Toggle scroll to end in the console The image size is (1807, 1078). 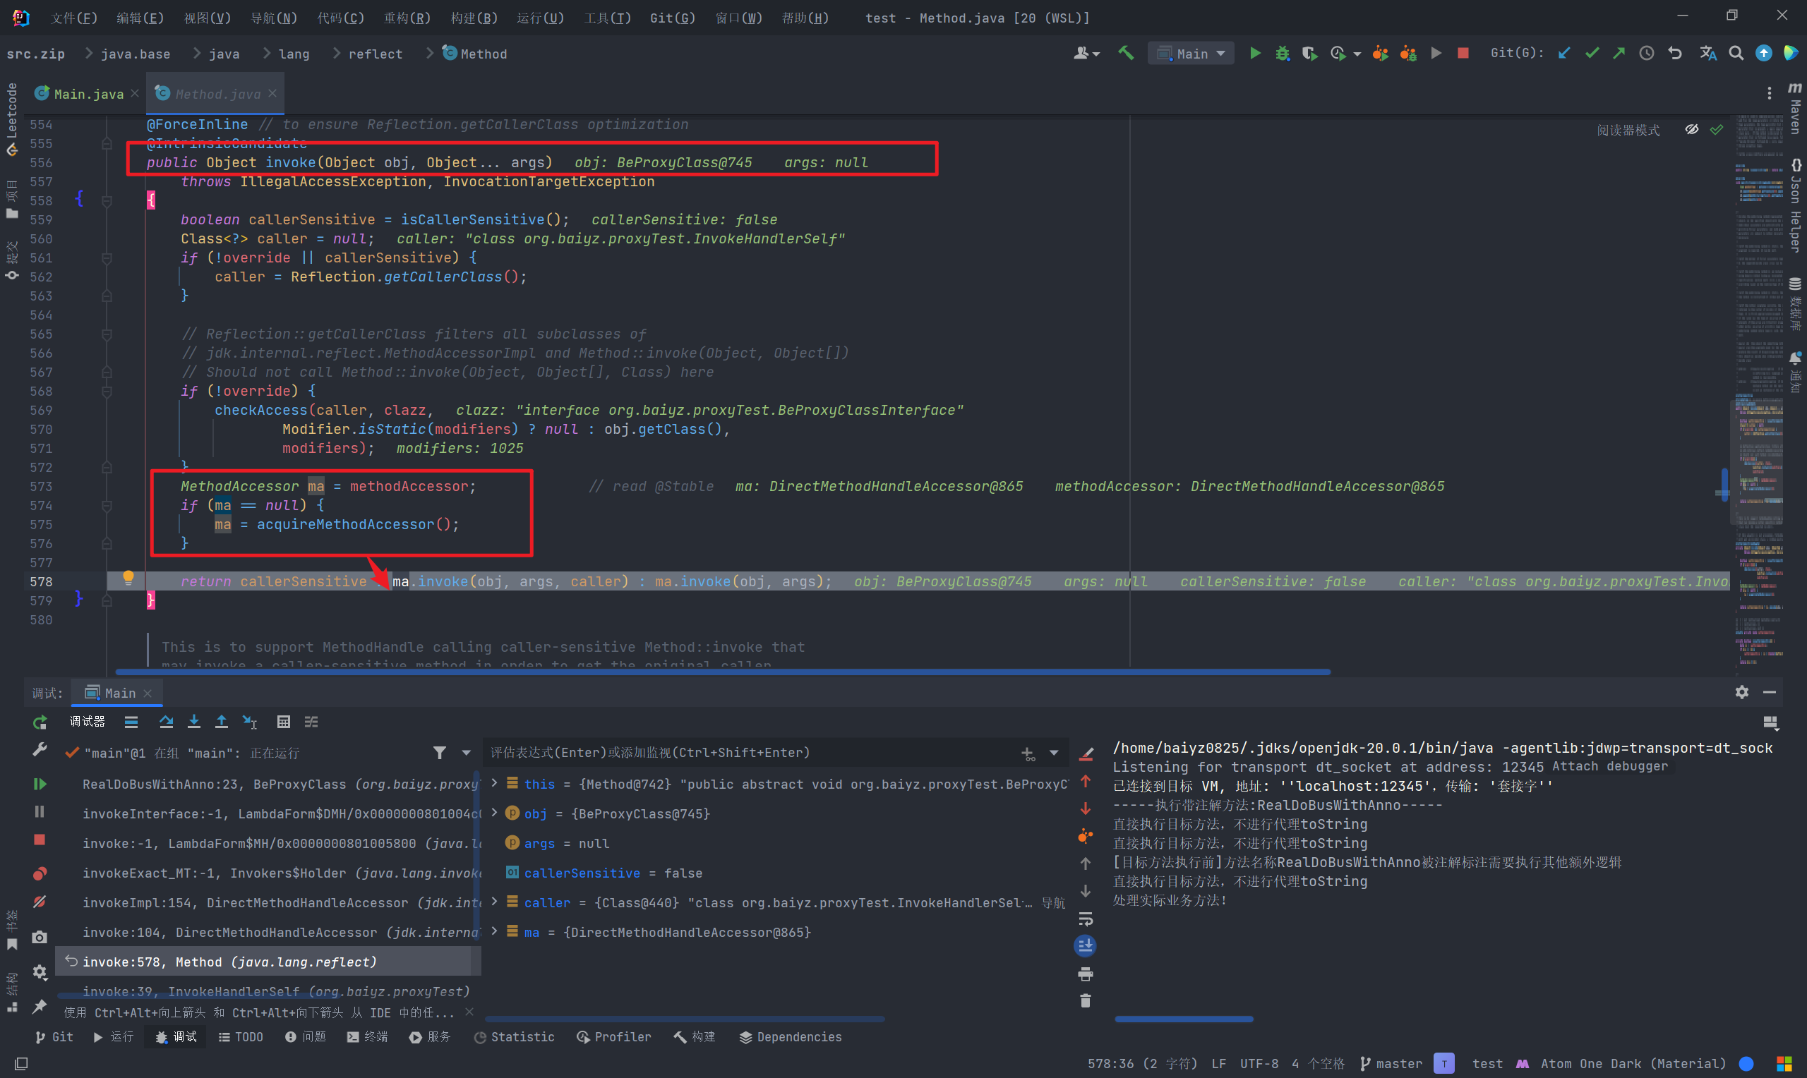click(1086, 945)
